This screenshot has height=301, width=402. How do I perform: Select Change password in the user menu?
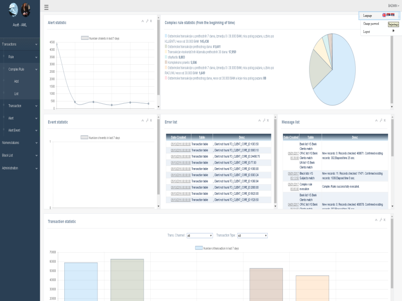pyautogui.click(x=371, y=24)
